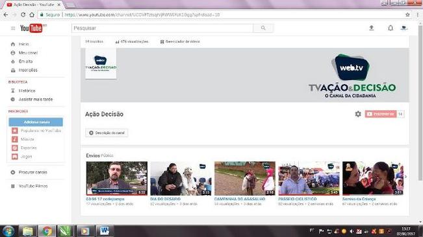Click the Adicionar canais button
Viewport: 423px width, 237px height.
click(x=36, y=122)
